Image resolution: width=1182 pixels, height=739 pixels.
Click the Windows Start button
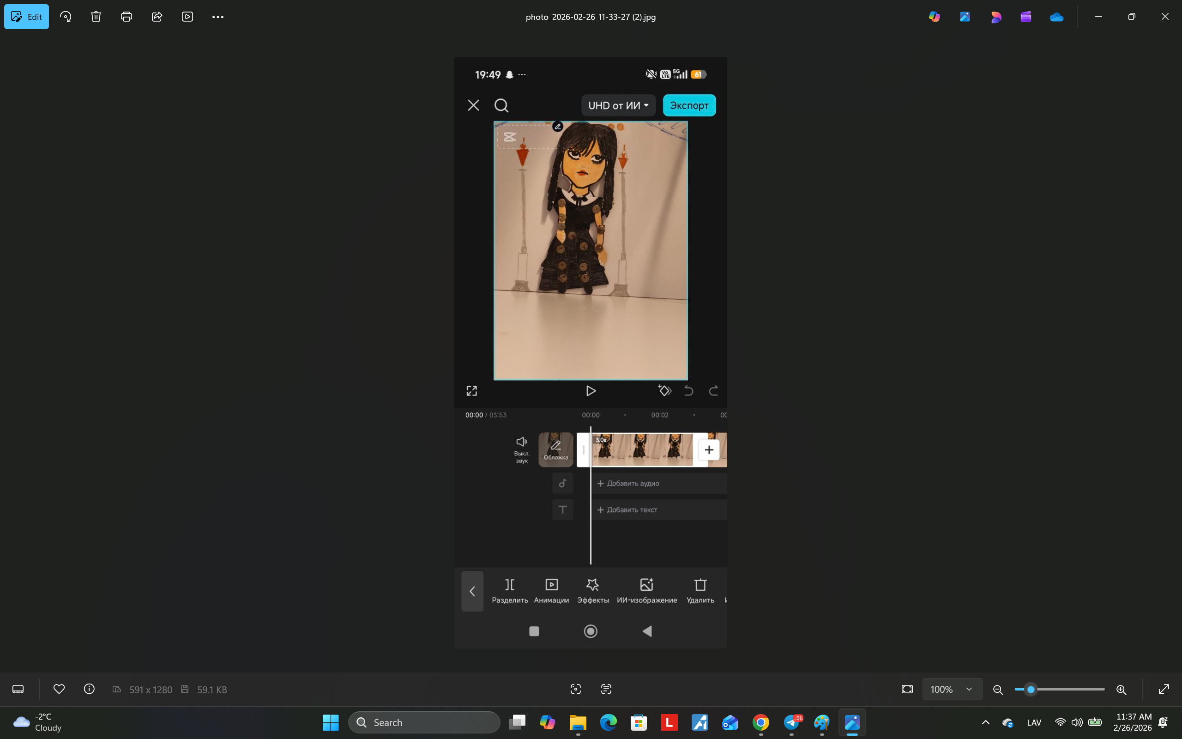click(x=331, y=722)
